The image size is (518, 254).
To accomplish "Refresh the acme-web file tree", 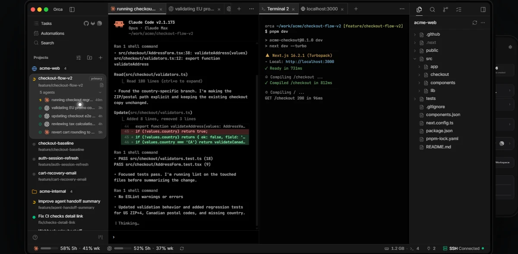I will 475,23.
